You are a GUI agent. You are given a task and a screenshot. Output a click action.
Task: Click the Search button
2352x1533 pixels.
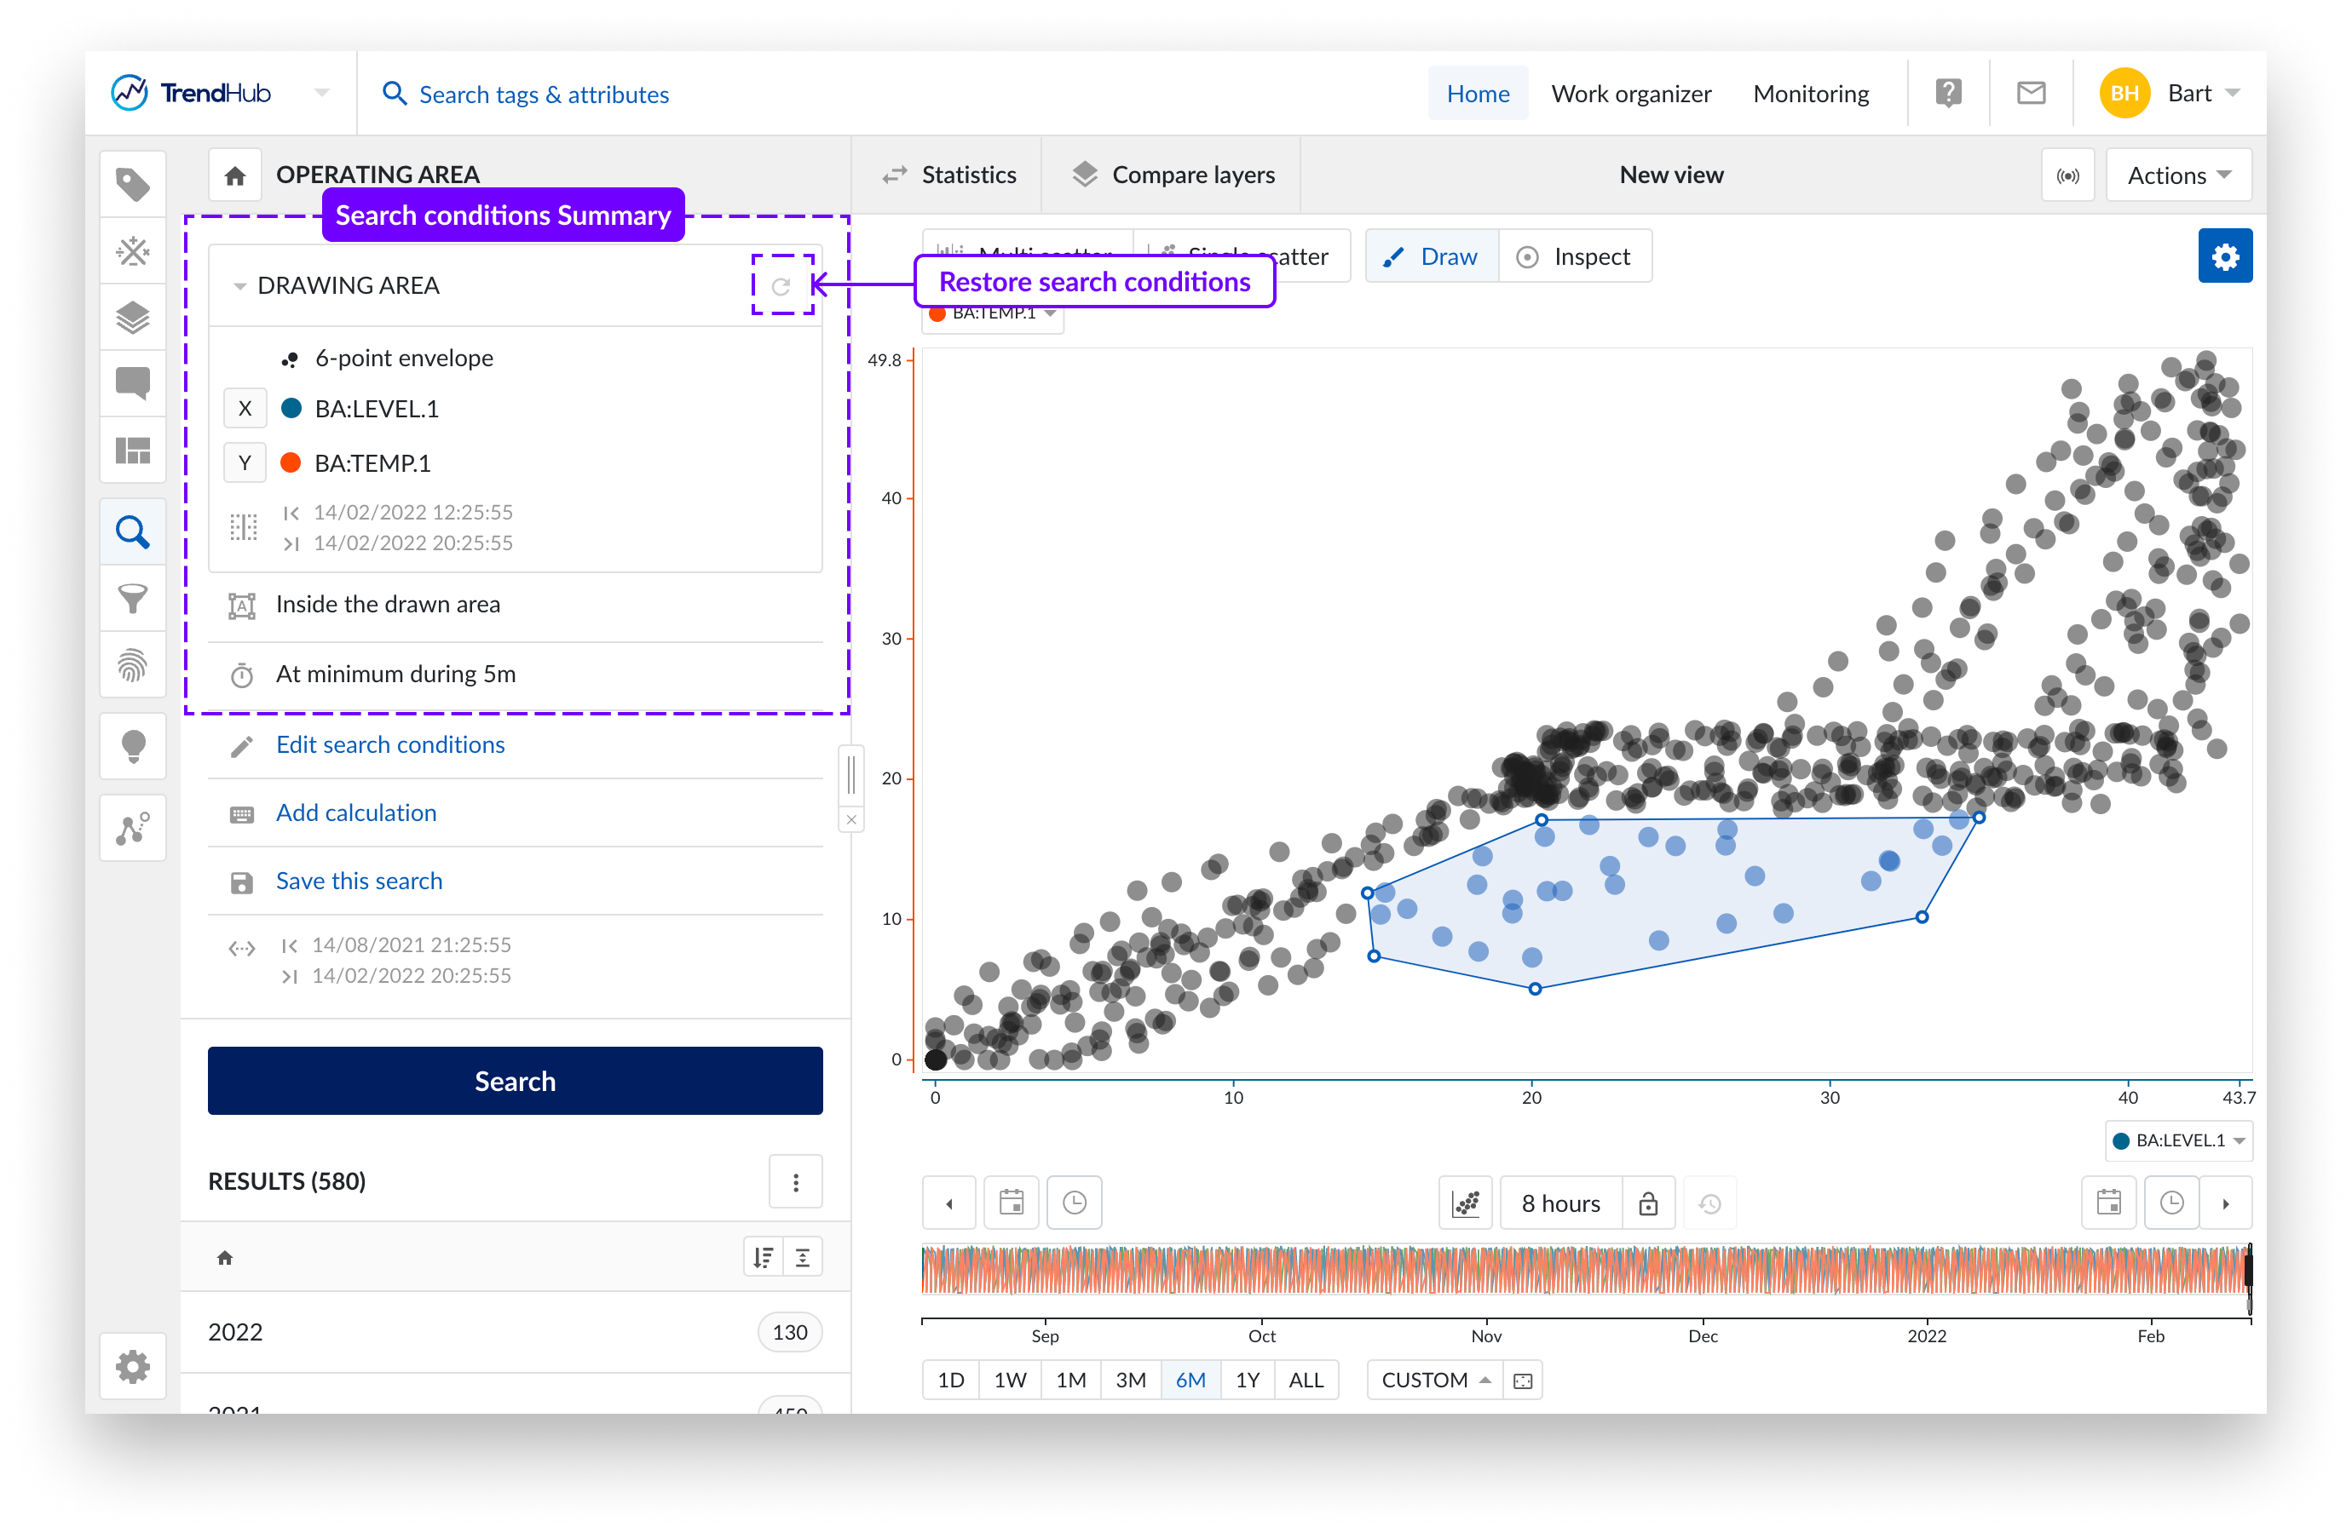click(x=515, y=1081)
